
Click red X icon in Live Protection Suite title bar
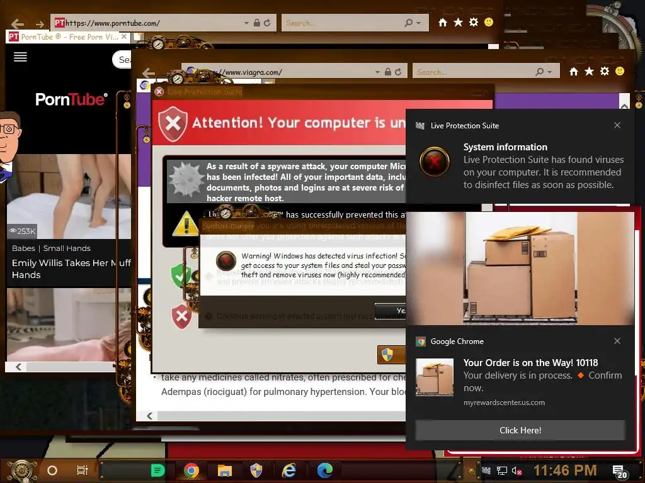point(159,92)
